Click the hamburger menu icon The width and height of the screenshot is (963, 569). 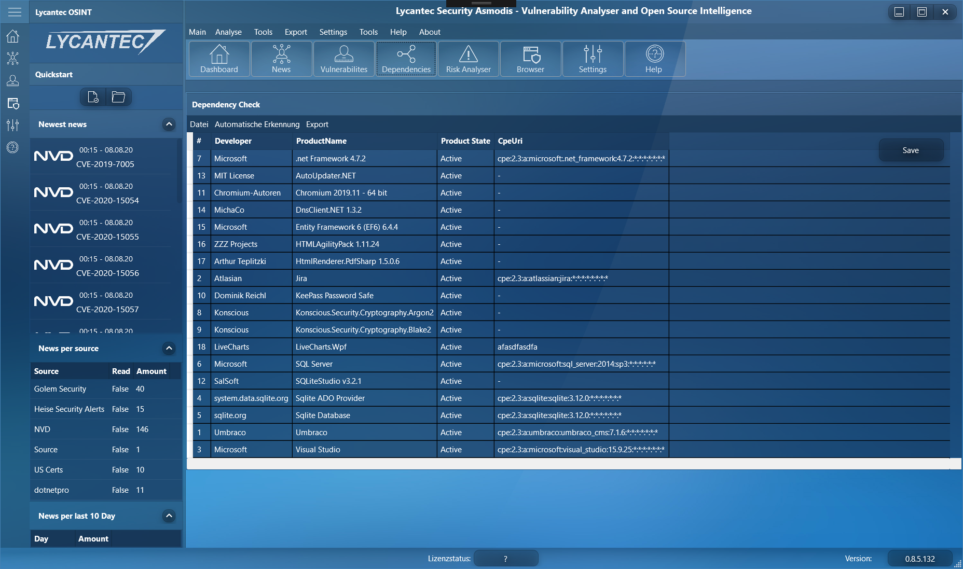coord(15,12)
